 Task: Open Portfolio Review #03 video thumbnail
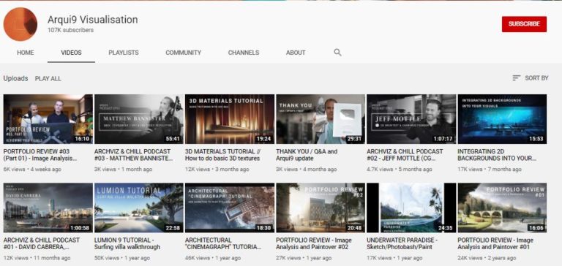[x=48, y=119]
